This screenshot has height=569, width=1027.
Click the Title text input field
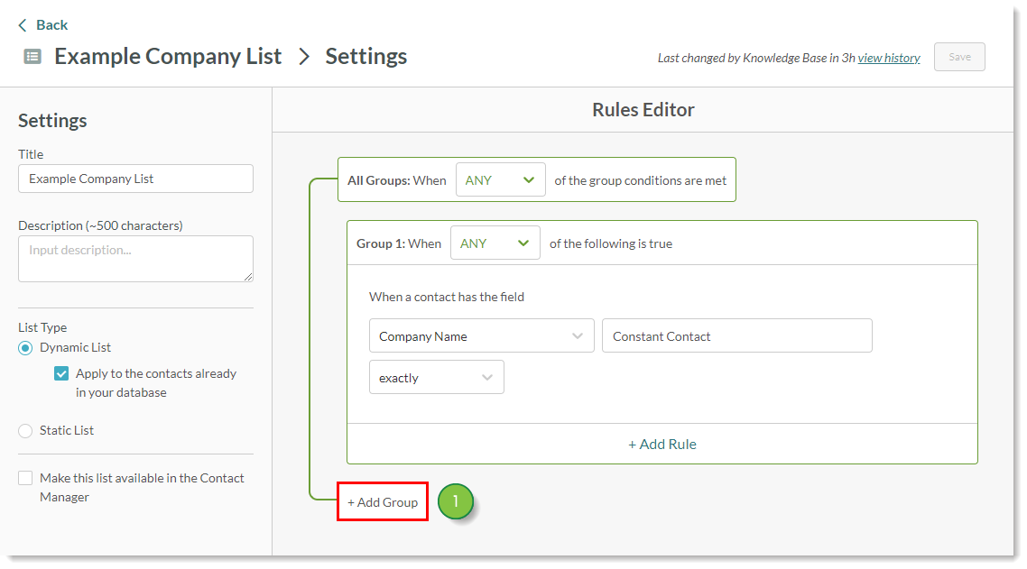[x=135, y=179]
